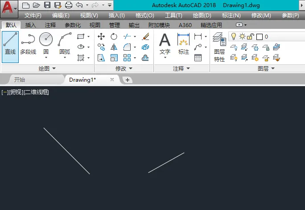Click the Save As icon in quick access
This screenshot has width=305, height=210.
coord(58,5)
